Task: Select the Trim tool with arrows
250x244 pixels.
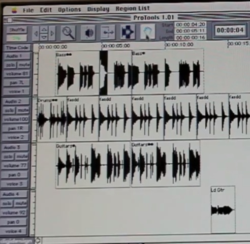Action: (x=108, y=32)
